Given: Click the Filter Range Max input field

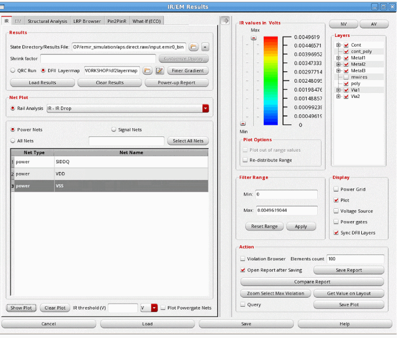Looking at the screenshot, I should click(x=287, y=210).
